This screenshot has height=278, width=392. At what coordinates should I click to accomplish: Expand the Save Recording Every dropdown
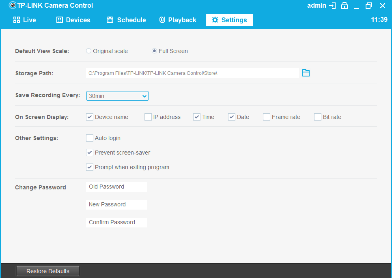point(117,96)
